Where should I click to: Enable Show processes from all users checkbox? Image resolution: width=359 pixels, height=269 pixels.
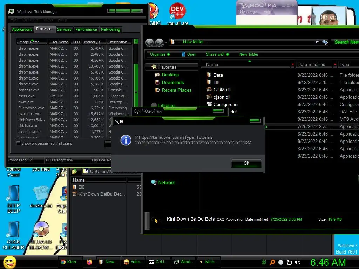[x=18, y=143]
